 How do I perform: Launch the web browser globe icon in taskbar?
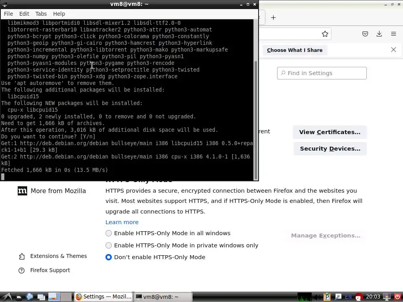30,297
